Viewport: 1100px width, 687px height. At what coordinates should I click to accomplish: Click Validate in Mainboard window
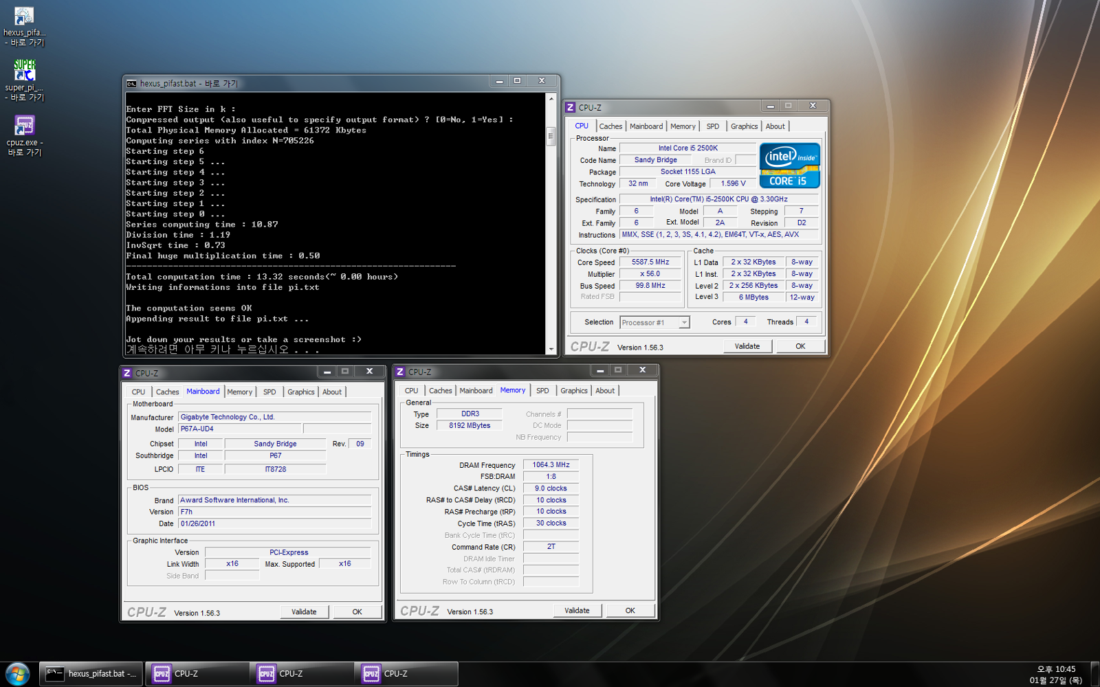tap(304, 612)
